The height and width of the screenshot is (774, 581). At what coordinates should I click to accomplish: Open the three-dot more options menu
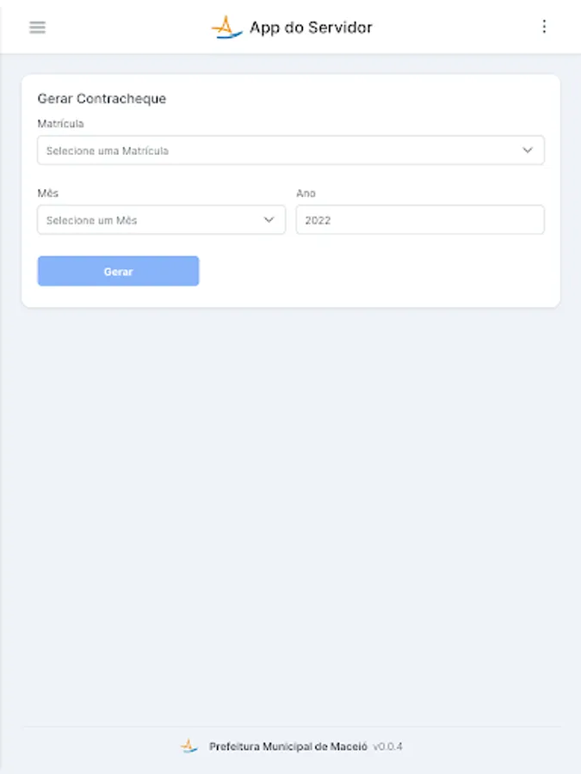click(x=544, y=27)
